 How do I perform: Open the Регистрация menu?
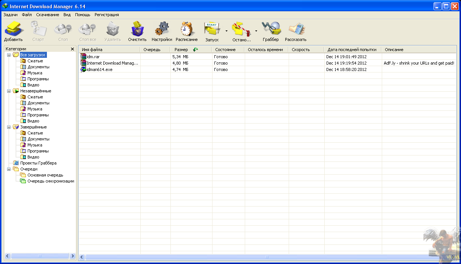point(107,15)
